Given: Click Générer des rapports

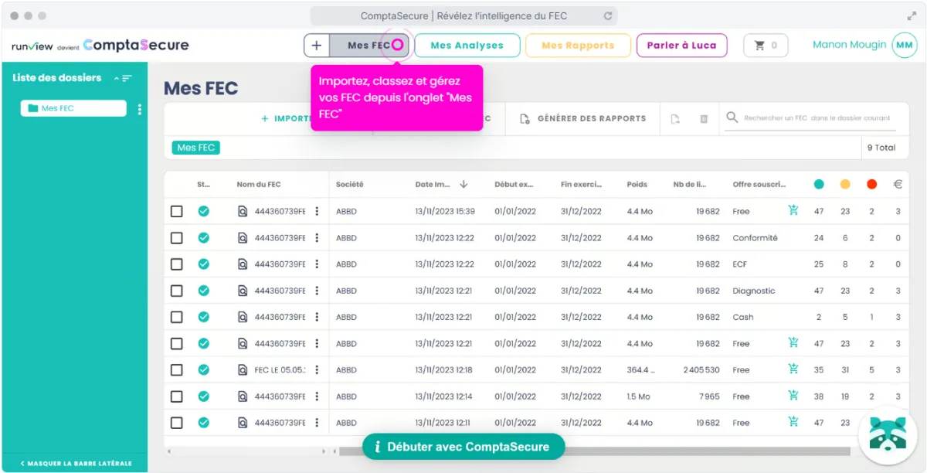Looking at the screenshot, I should [583, 119].
